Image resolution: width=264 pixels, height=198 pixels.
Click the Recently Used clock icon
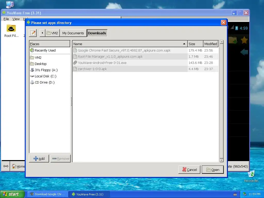pos(32,50)
